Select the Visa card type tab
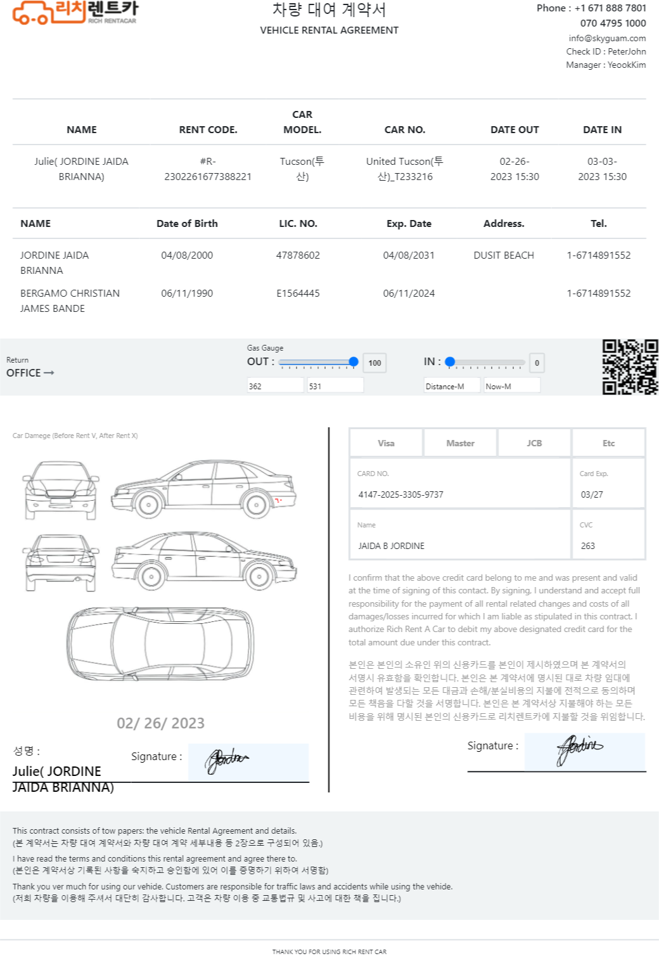 (386, 443)
